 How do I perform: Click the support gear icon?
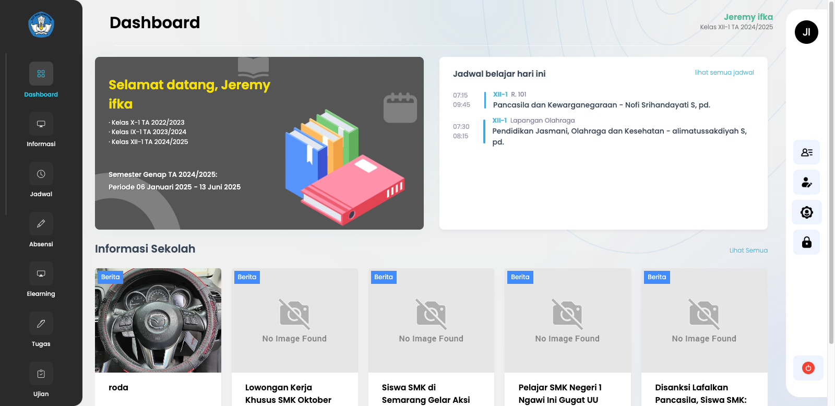point(806,212)
